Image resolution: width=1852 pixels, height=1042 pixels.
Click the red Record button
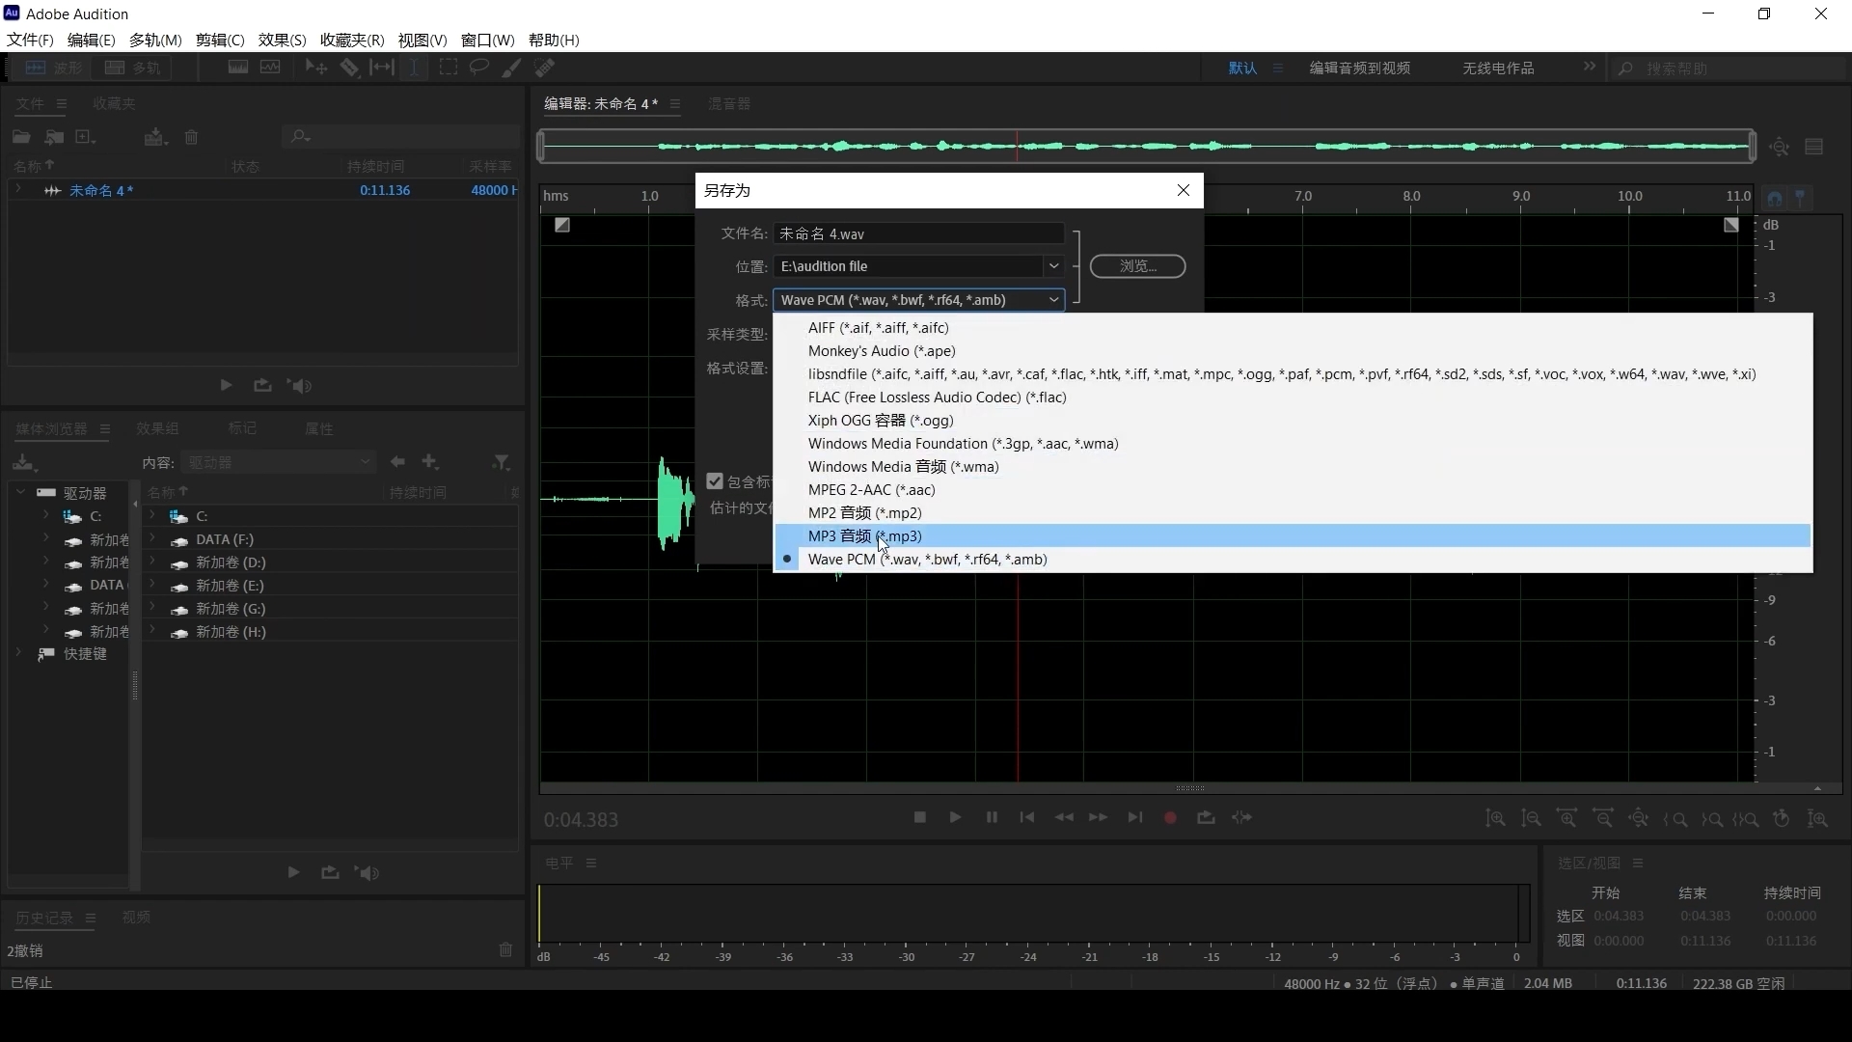[x=1170, y=818]
